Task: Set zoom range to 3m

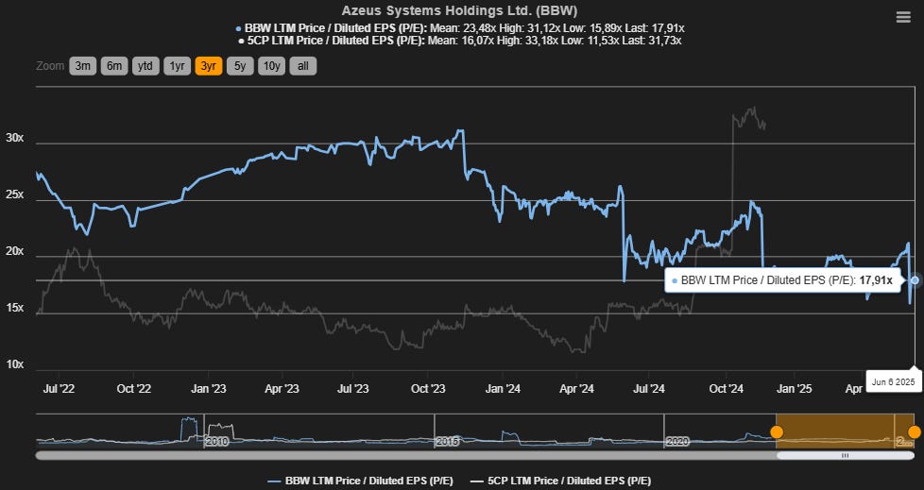Action: pyautogui.click(x=82, y=66)
